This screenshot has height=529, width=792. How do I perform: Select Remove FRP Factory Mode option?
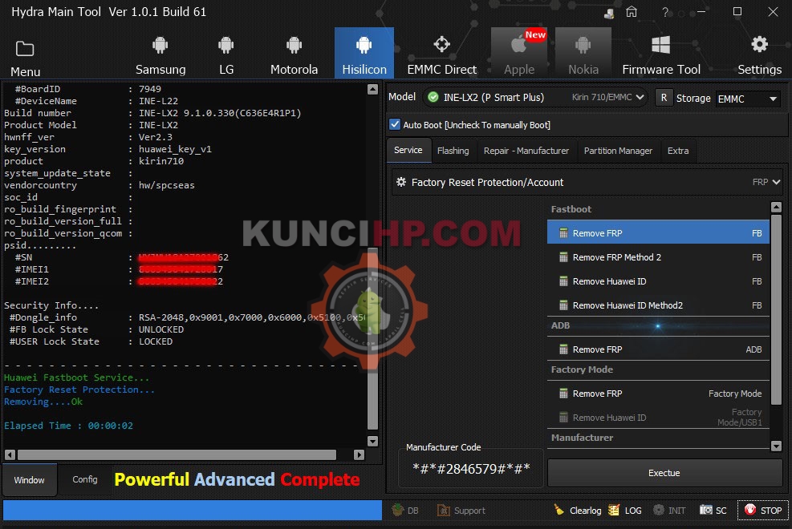[658, 394]
